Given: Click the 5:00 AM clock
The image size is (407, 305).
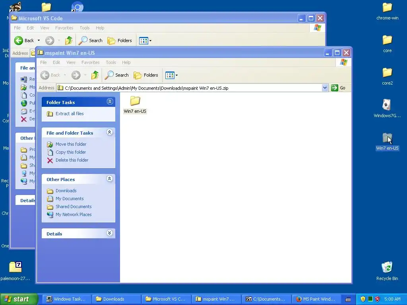Looking at the screenshot, I should click(x=392, y=299).
